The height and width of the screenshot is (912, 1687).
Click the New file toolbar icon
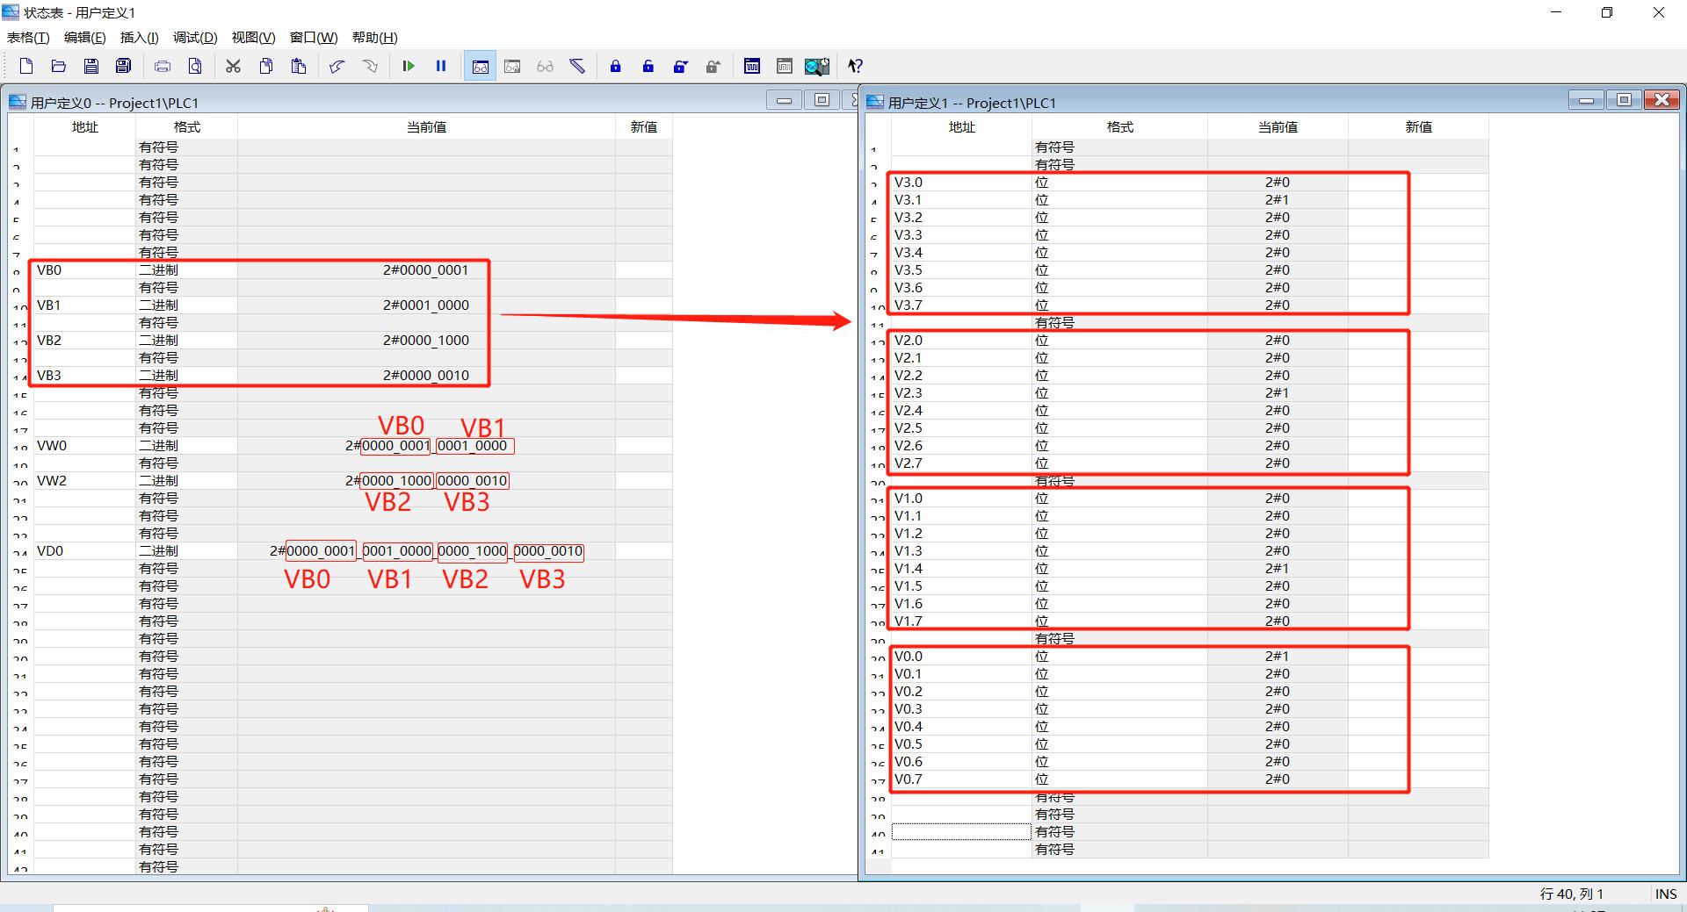pos(26,66)
